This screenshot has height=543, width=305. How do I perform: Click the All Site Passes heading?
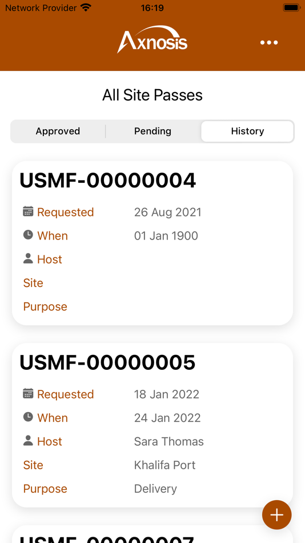click(152, 95)
